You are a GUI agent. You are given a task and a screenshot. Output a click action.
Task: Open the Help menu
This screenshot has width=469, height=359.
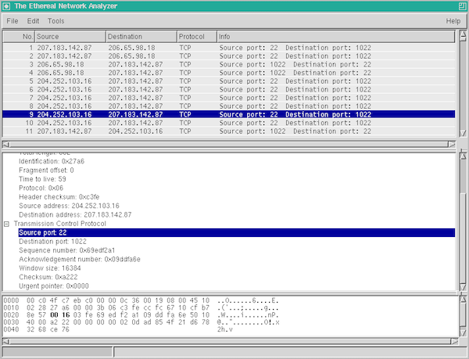[453, 21]
